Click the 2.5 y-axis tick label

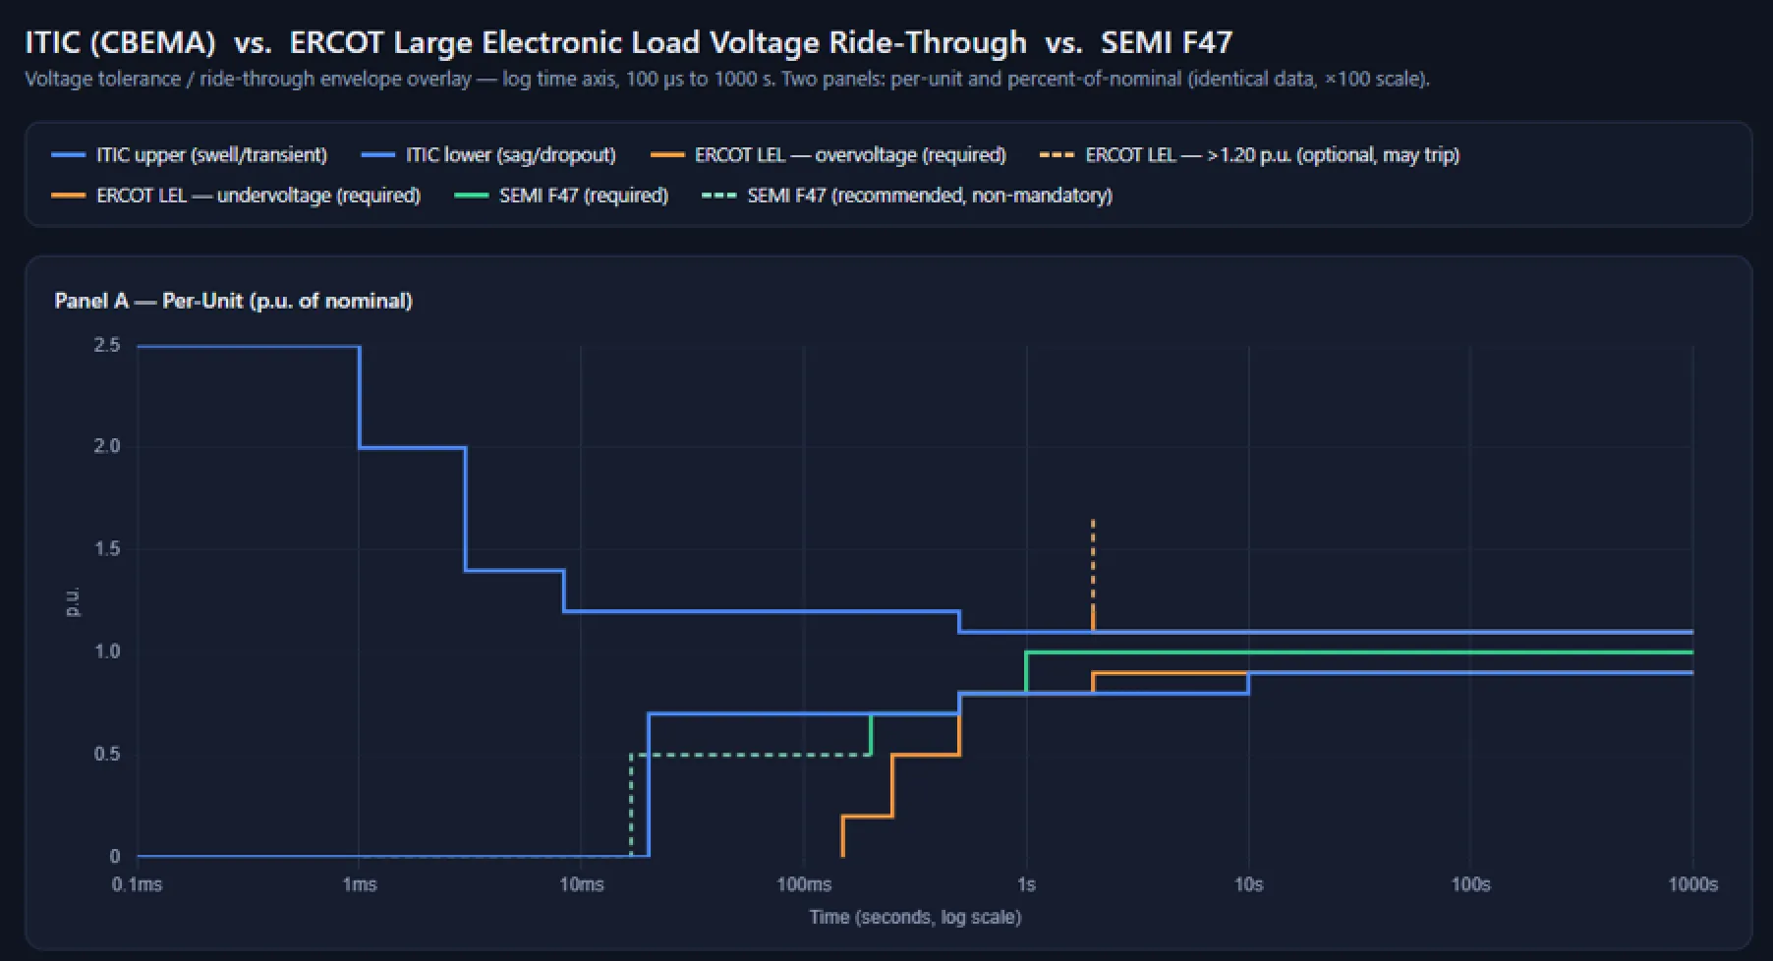click(x=107, y=345)
